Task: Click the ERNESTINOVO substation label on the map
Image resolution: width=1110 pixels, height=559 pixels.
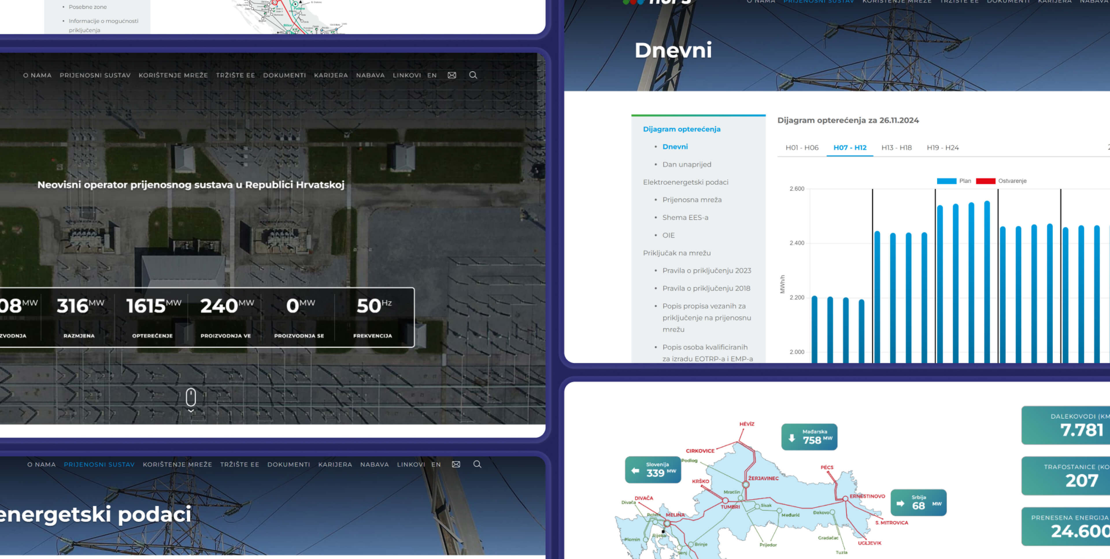Action: [867, 496]
